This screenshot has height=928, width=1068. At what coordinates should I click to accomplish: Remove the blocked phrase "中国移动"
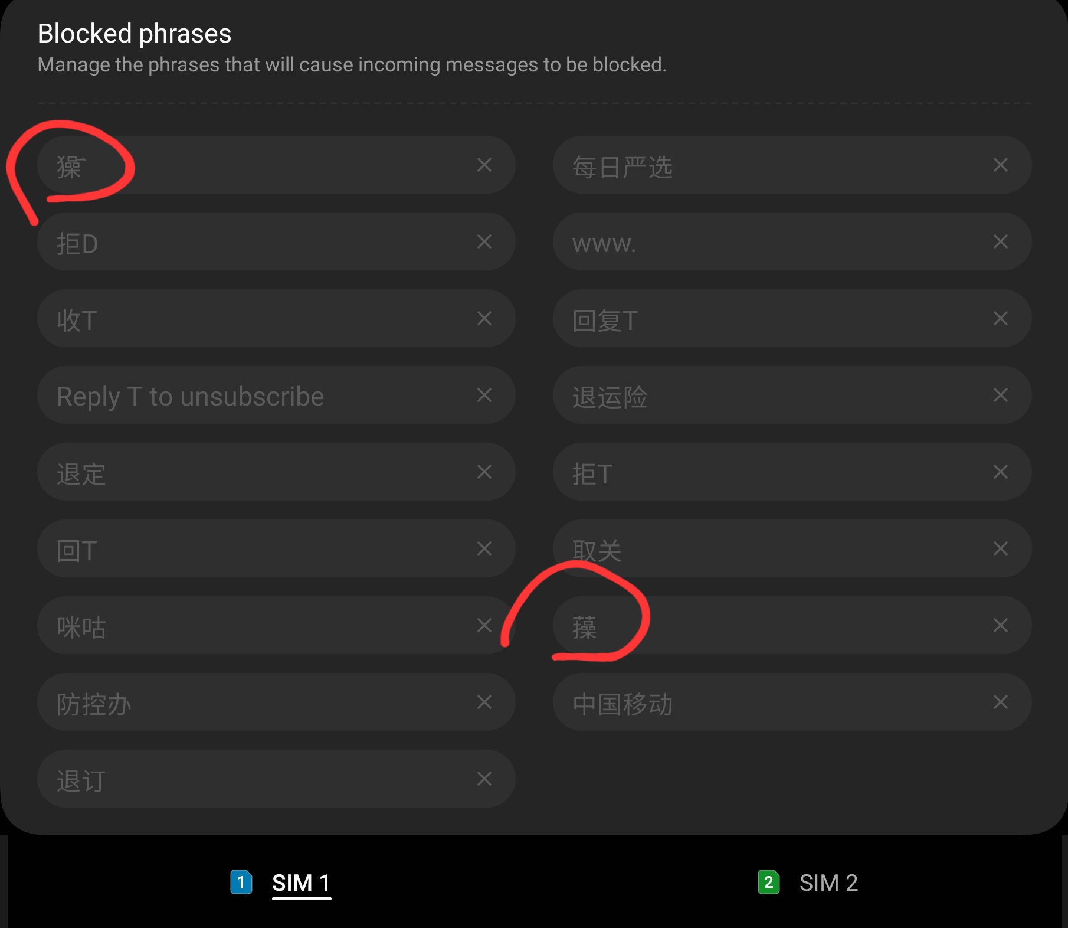point(1001,702)
